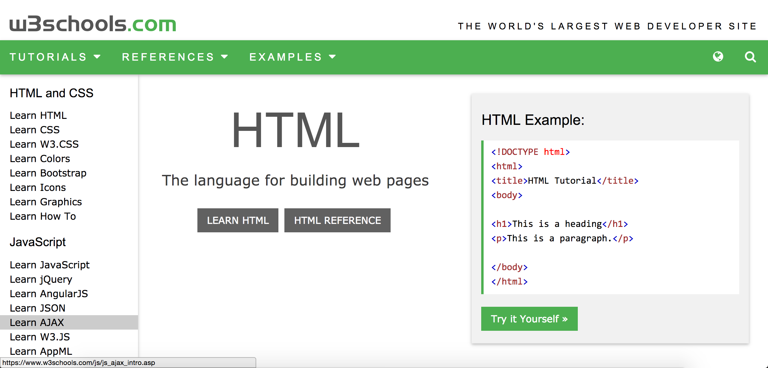Click the <title>HTML Tutorial</title> code line
Image resolution: width=768 pixels, height=368 pixels.
tap(565, 181)
